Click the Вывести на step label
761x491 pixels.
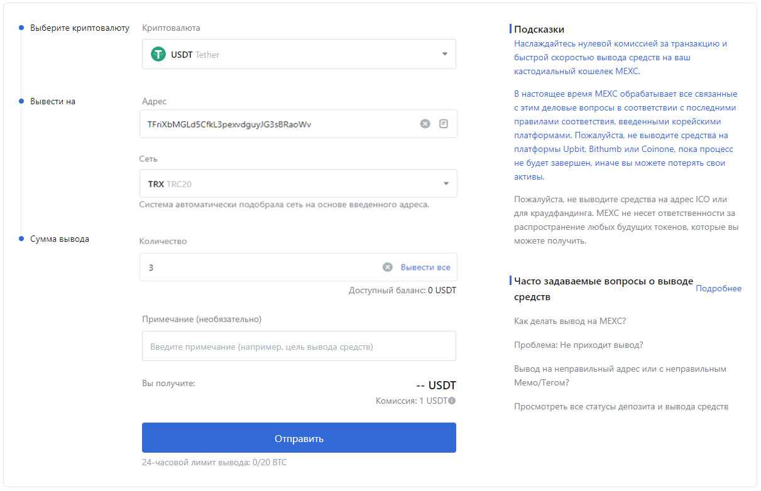(x=53, y=102)
